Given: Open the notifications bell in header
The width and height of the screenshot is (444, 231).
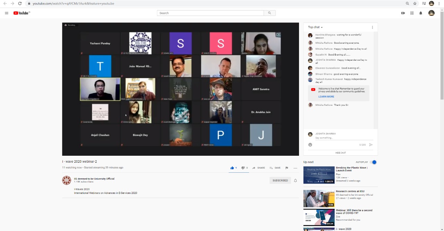Looking at the screenshot, I should (421, 13).
